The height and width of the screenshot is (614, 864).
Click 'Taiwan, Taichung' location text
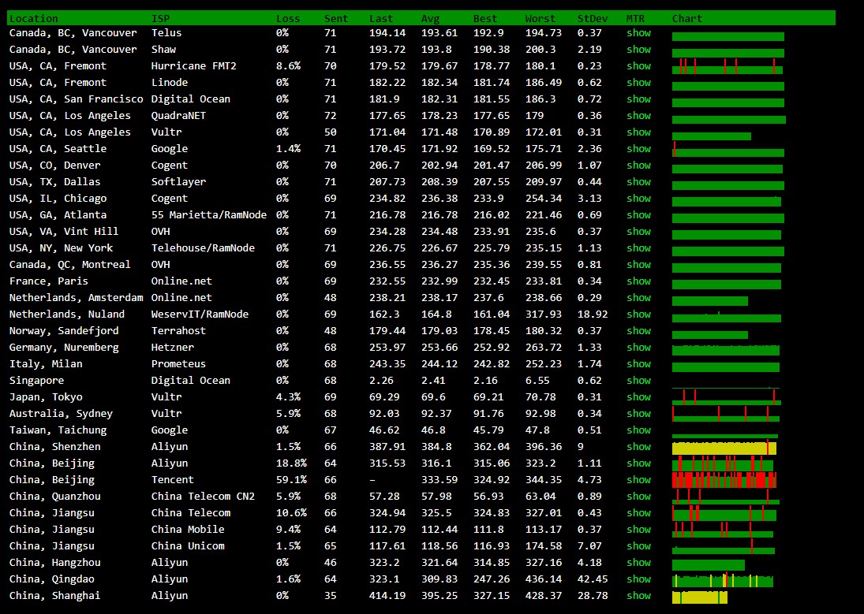[x=58, y=430]
